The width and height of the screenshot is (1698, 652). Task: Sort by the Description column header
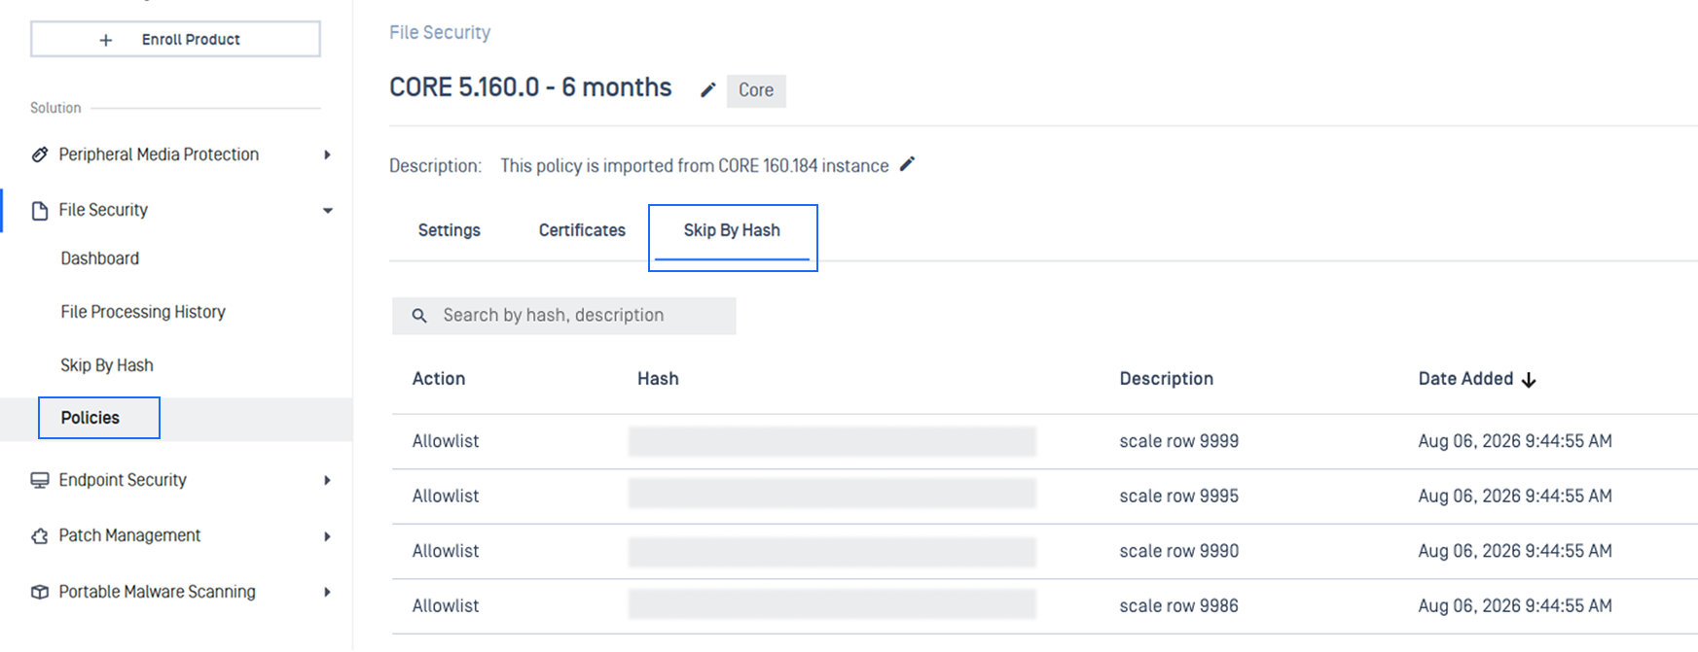(1166, 379)
